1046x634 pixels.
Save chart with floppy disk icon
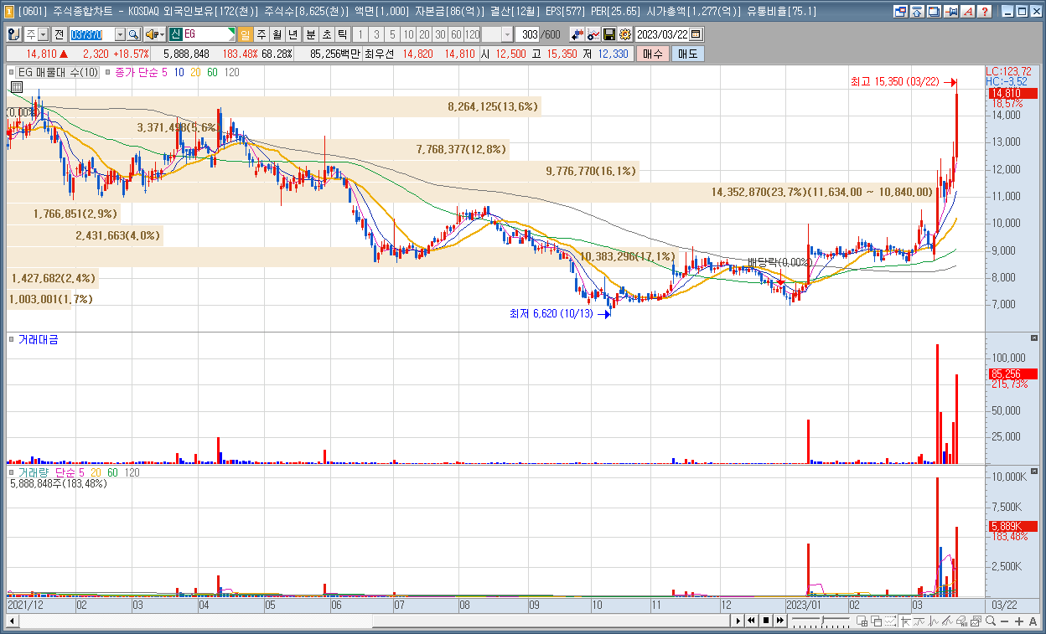click(609, 34)
